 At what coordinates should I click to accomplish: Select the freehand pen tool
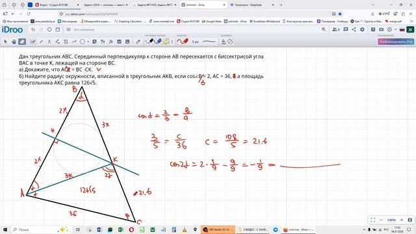tap(32, 42)
